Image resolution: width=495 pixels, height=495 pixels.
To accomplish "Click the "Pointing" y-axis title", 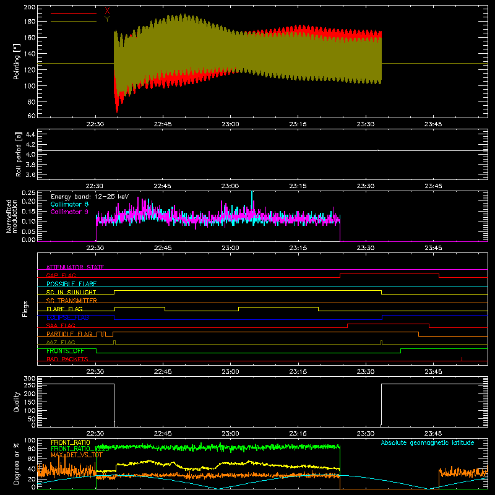I will [17, 61].
